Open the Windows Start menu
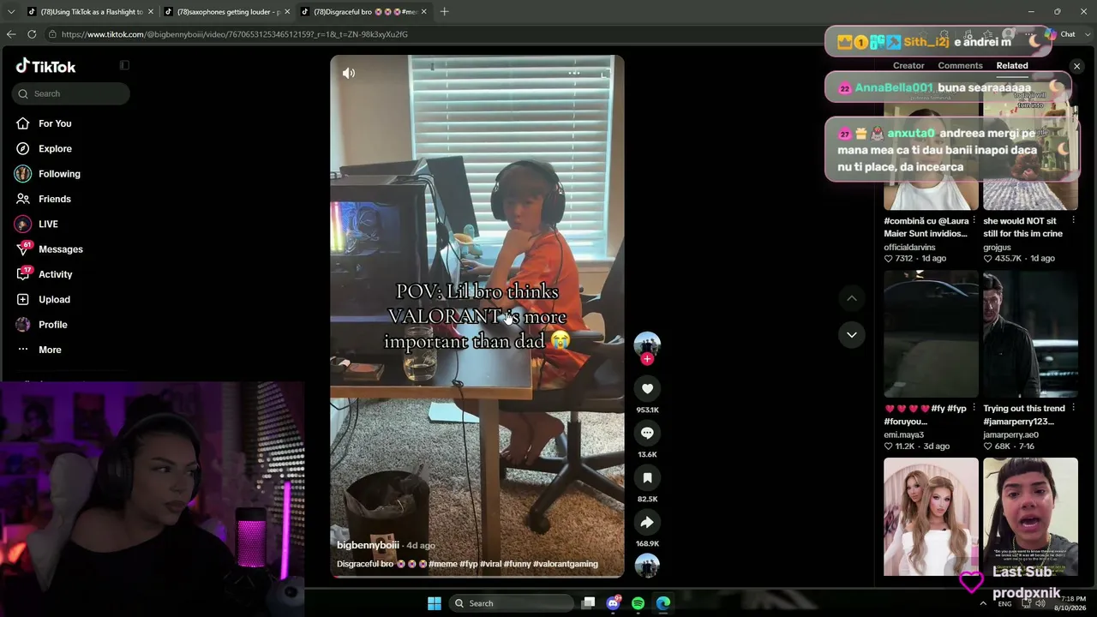Image resolution: width=1097 pixels, height=617 pixels. click(x=435, y=603)
